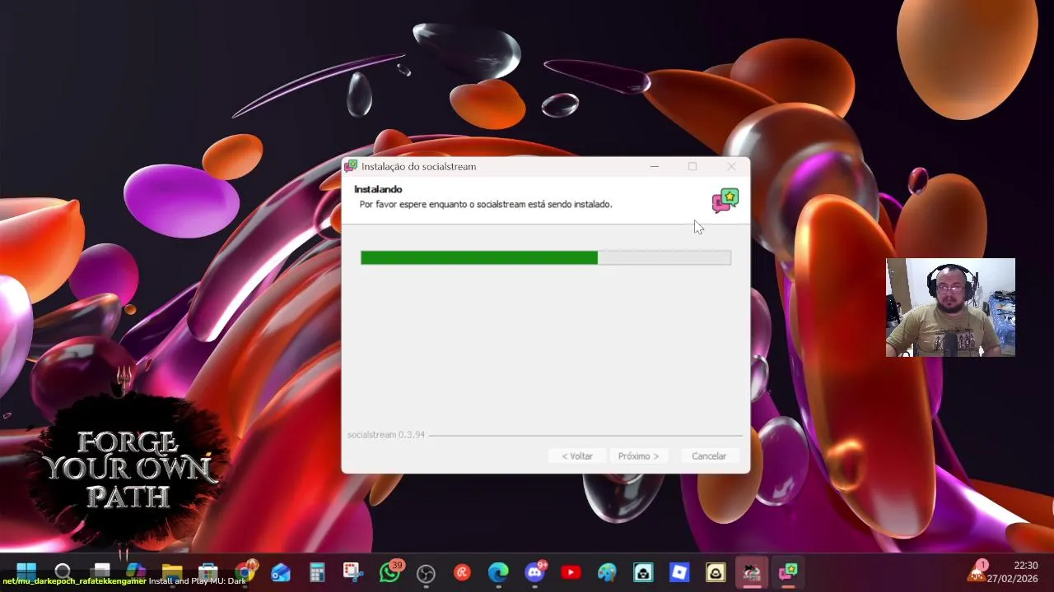1054x592 pixels.
Task: Click the Cancelar button
Action: [x=709, y=456]
